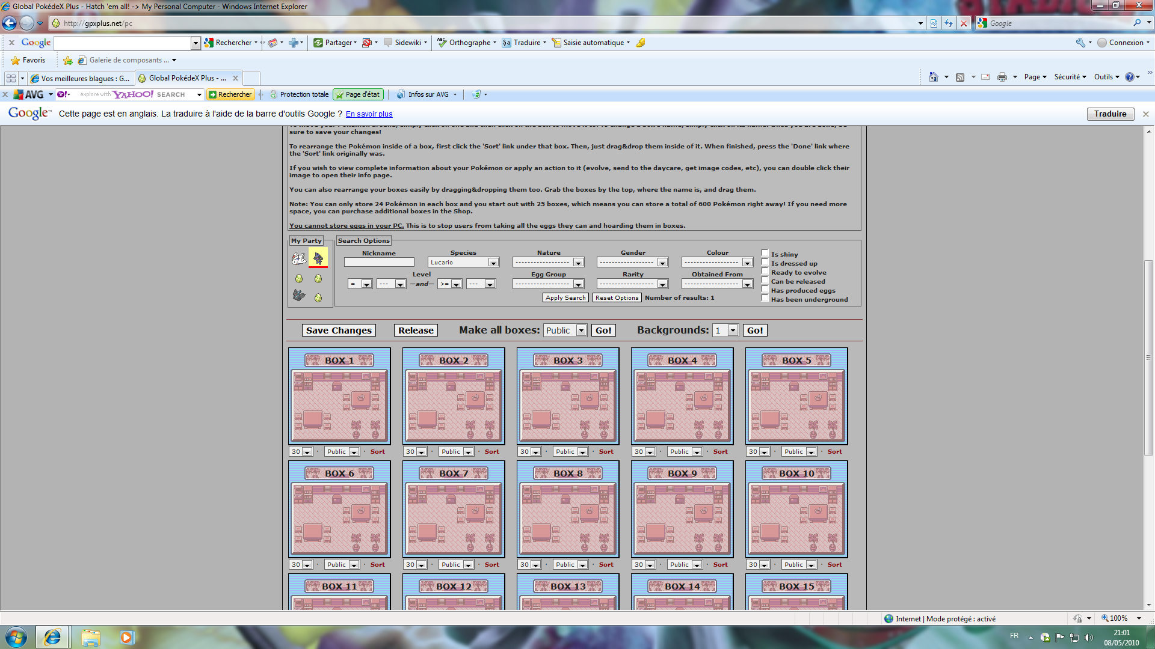Image resolution: width=1155 pixels, height=649 pixels.
Task: Toggle the Compatibility View icon
Action: click(x=934, y=23)
